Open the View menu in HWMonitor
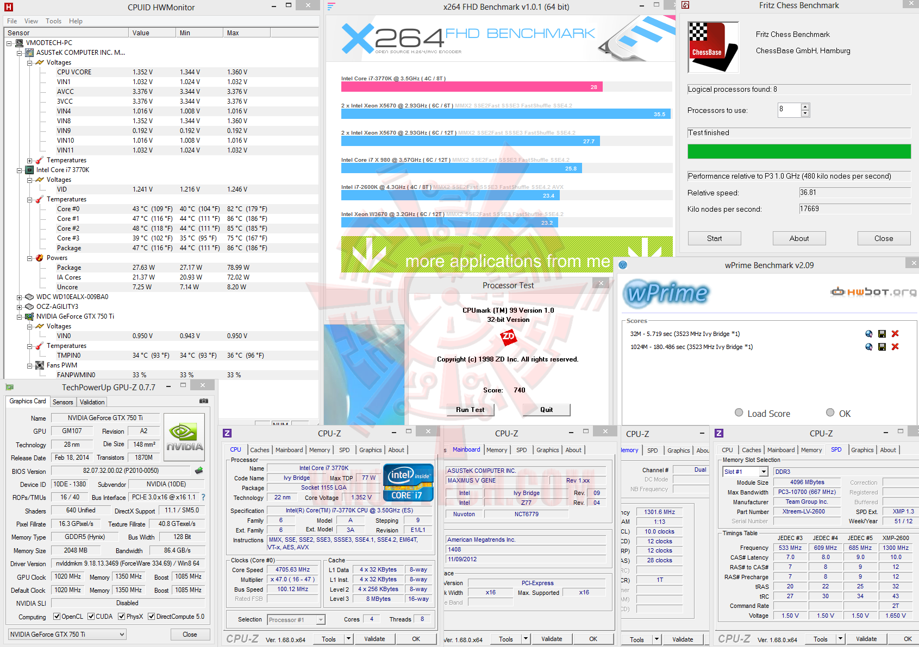The image size is (919, 647). tap(31, 21)
